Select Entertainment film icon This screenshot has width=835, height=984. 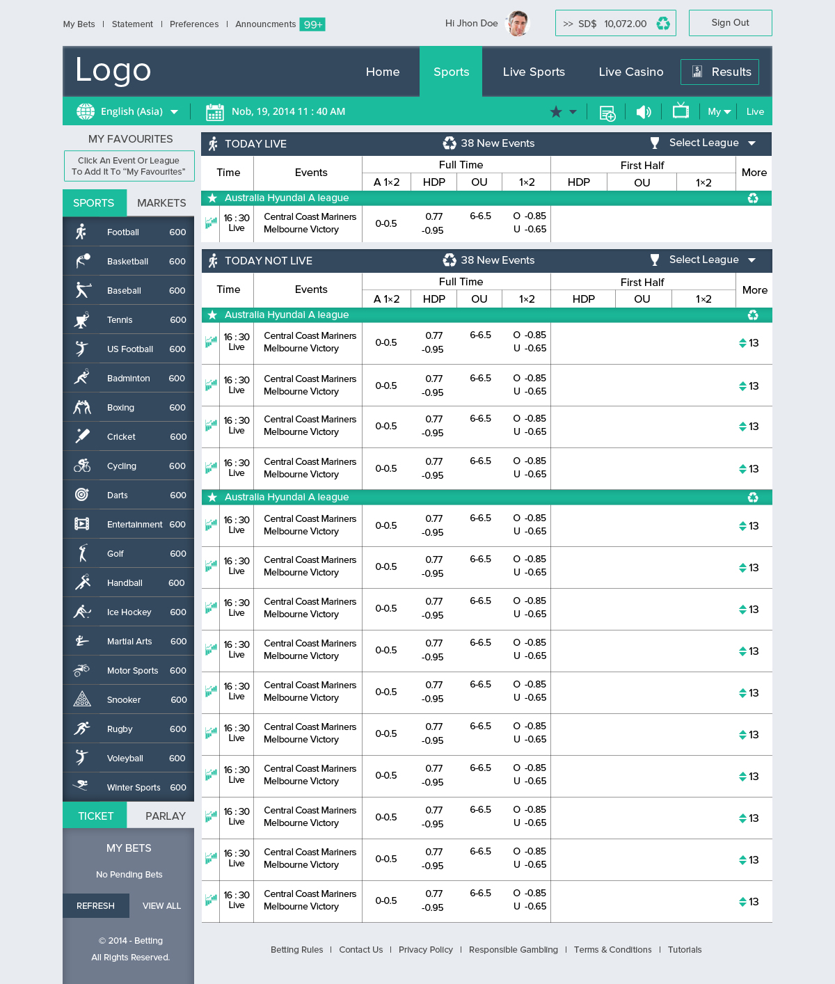click(82, 524)
